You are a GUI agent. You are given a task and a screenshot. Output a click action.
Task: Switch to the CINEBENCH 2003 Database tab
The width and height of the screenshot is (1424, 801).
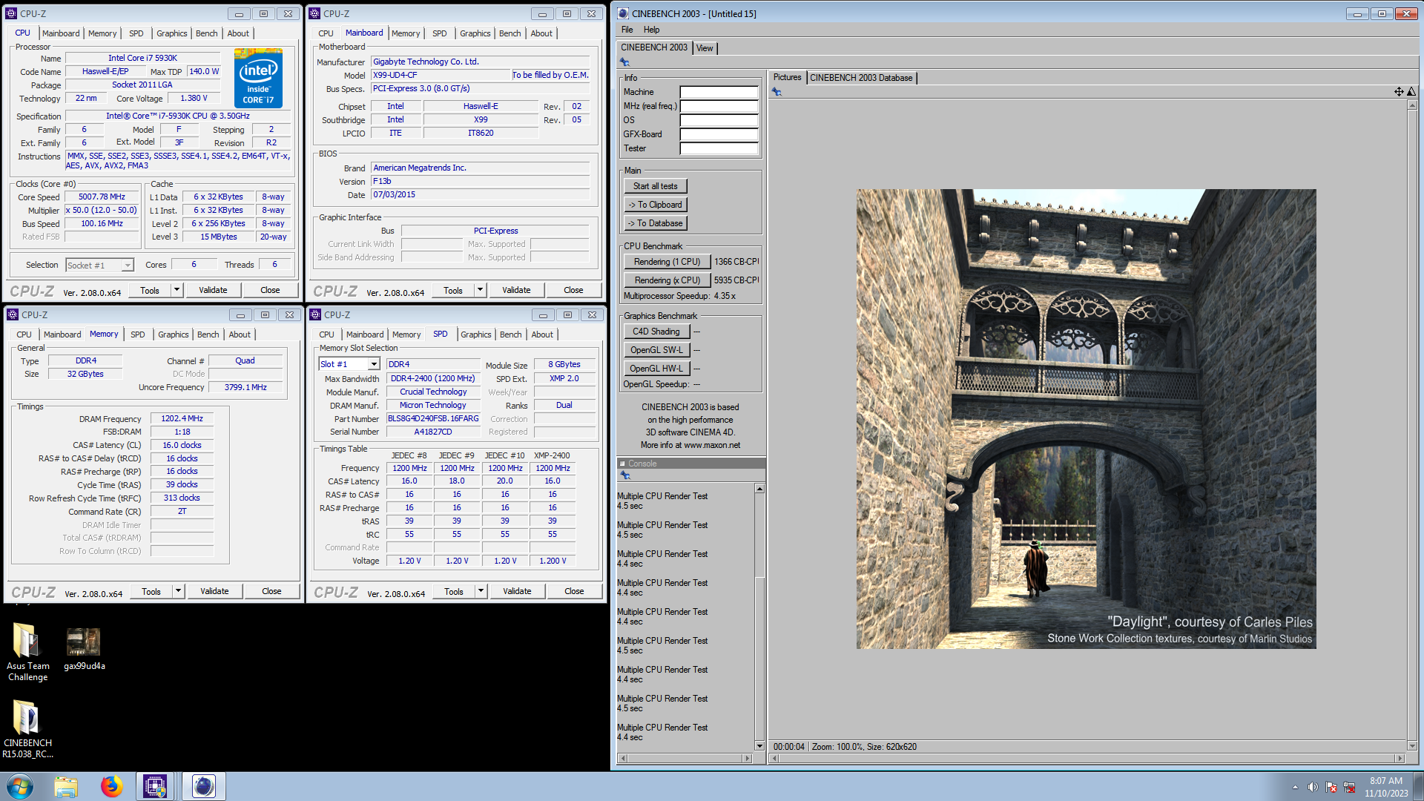861,78
